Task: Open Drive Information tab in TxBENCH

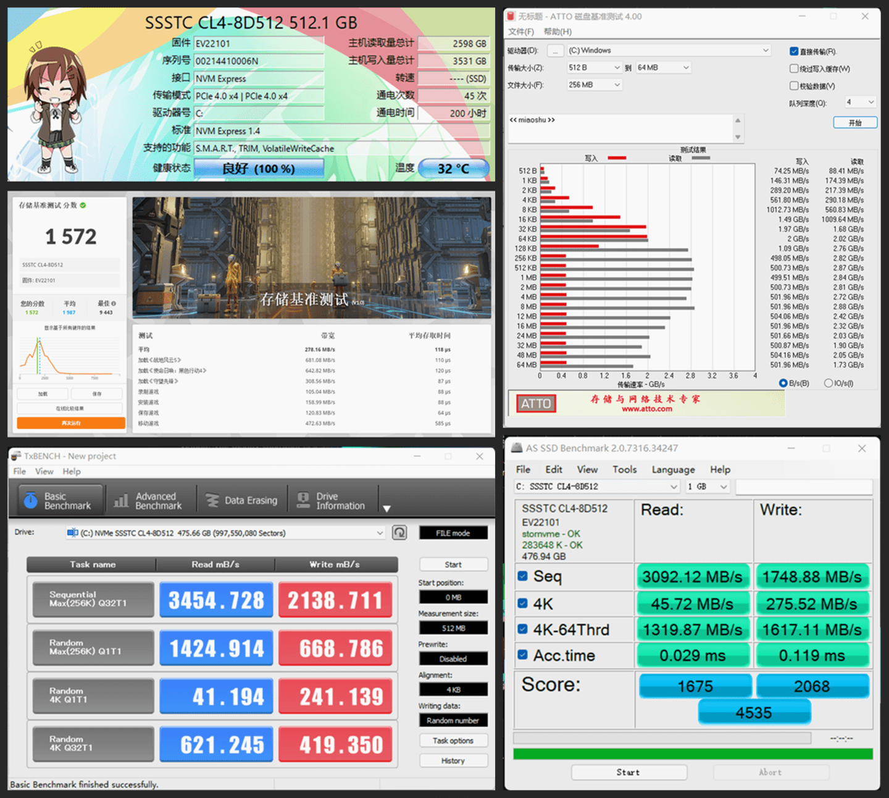Action: click(x=332, y=501)
